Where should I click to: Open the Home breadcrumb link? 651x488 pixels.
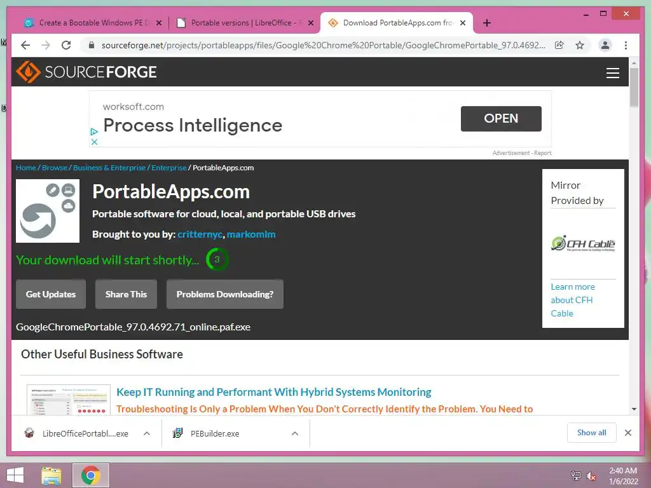[25, 168]
